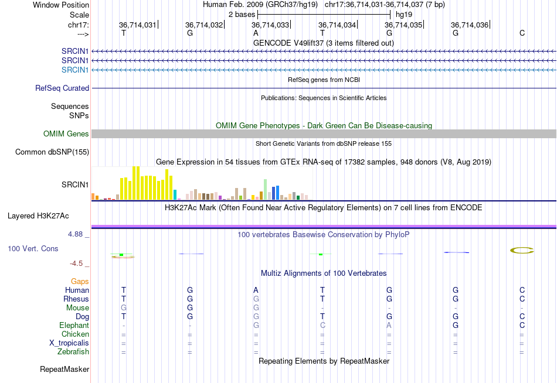The image size is (557, 383).
Task: Click the orange Gaps label
Action: pyautogui.click(x=80, y=282)
